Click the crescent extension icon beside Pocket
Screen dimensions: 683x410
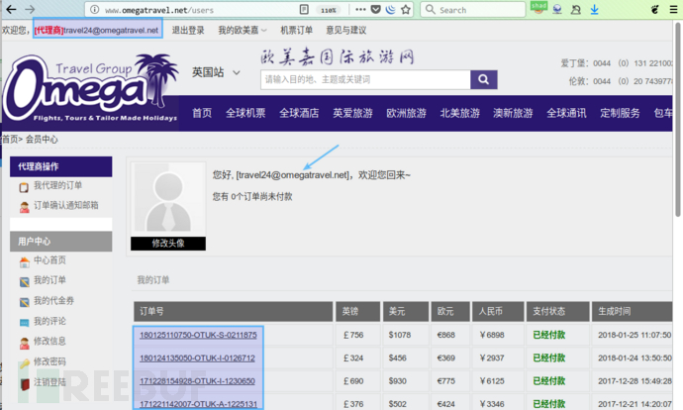coord(391,10)
